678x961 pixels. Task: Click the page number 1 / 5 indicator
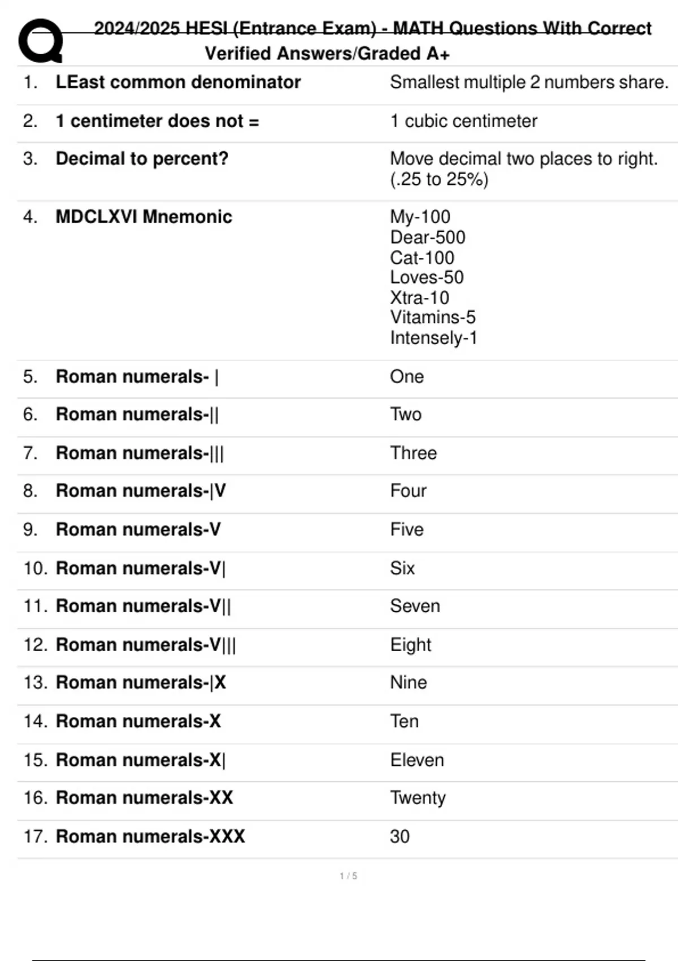coord(348,876)
